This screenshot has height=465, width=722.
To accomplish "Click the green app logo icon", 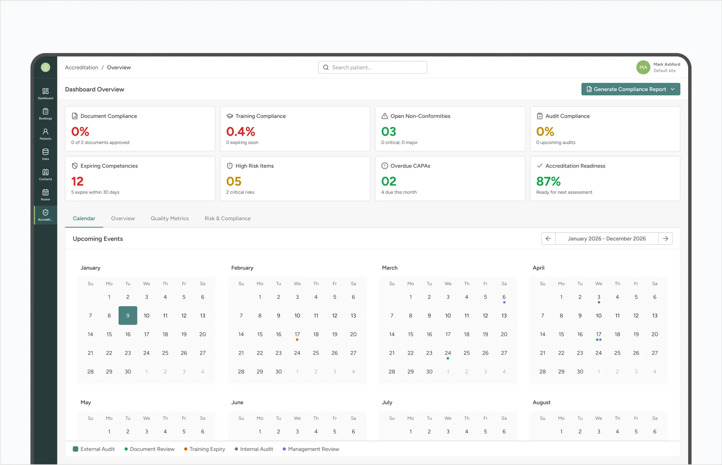I will [x=46, y=67].
